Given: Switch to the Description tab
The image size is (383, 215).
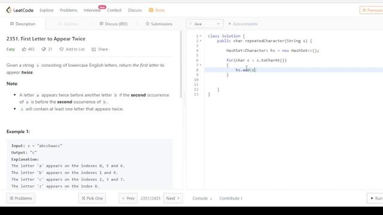Looking at the screenshot, I should pos(23,24).
